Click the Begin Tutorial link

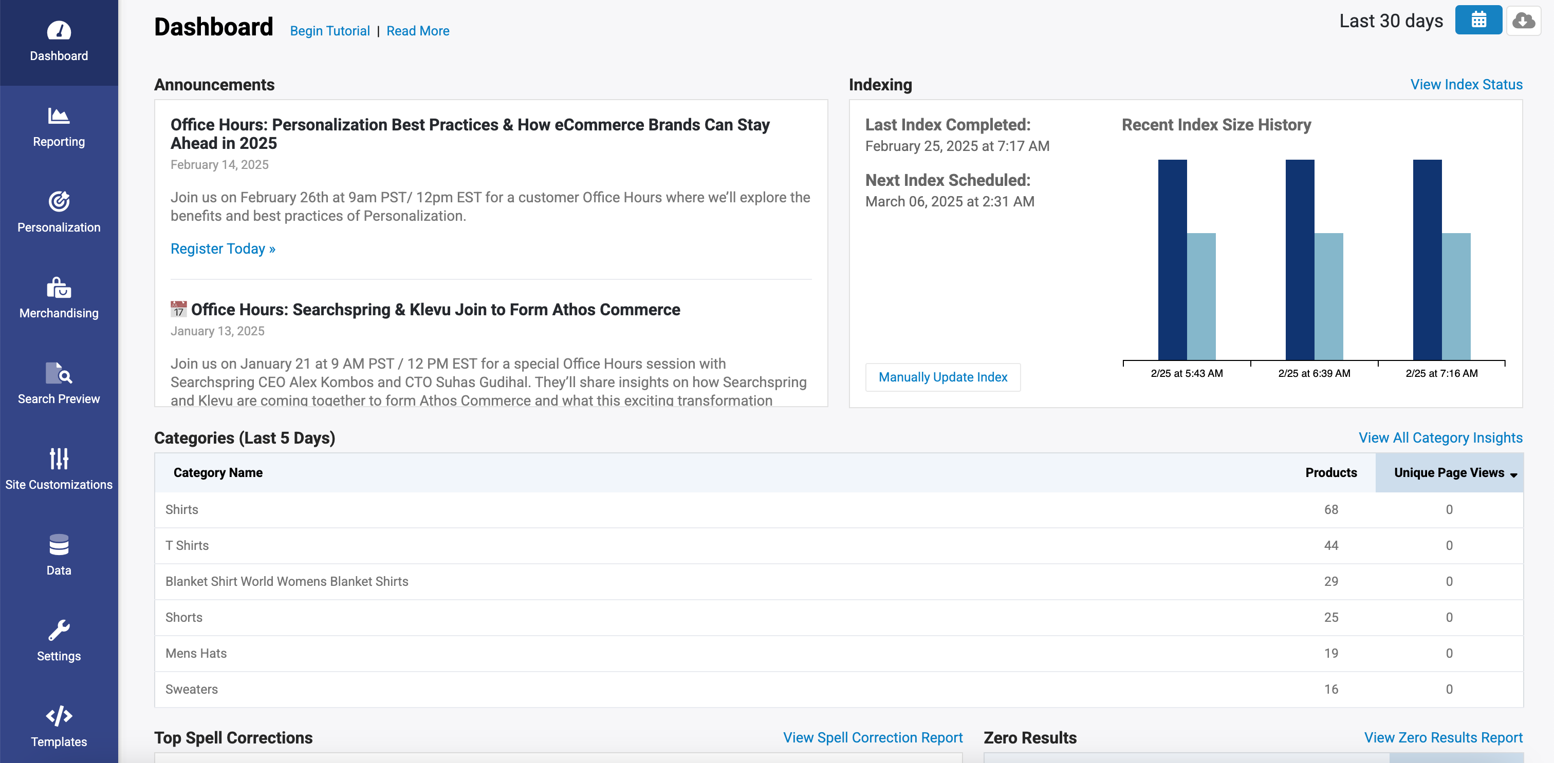pyautogui.click(x=329, y=31)
